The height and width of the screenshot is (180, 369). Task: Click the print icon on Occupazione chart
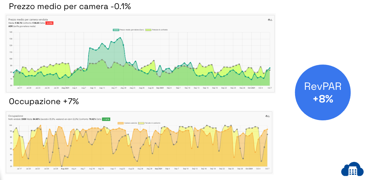(266, 116)
